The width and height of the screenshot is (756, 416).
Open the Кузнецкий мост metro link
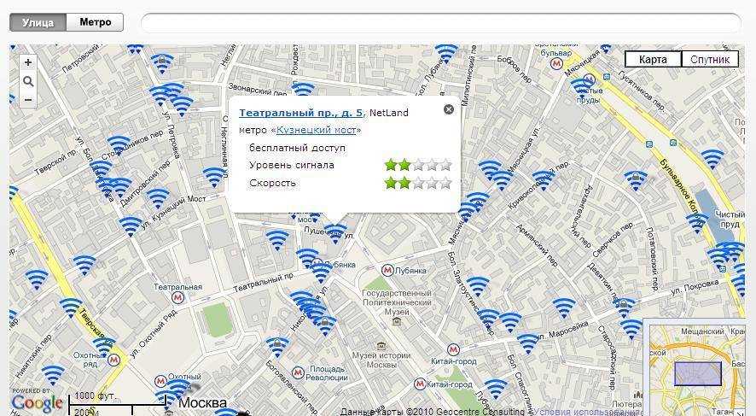(317, 131)
